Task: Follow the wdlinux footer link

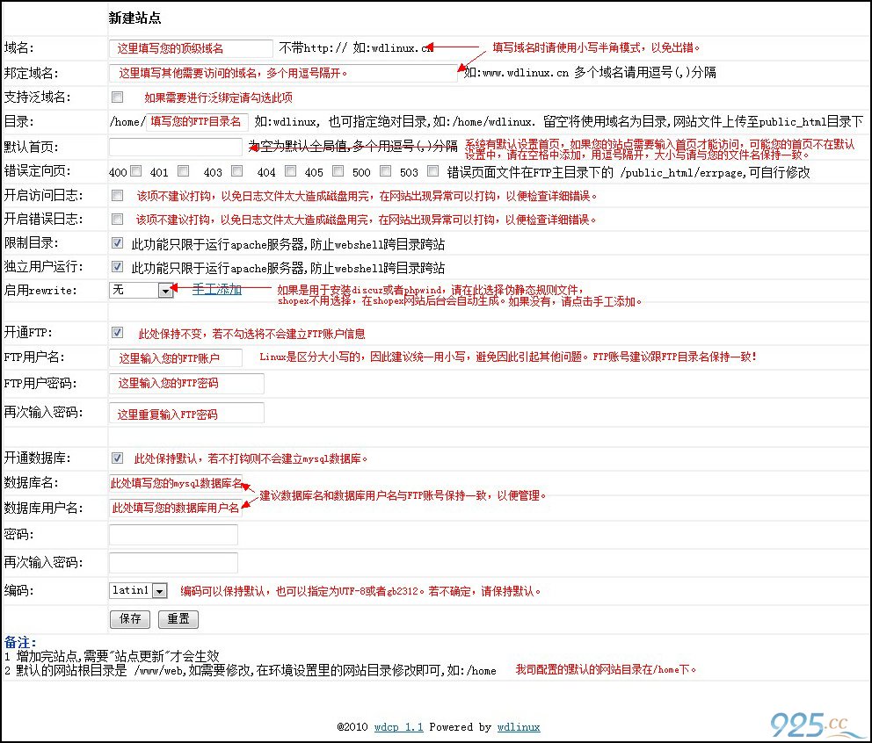Action: [519, 727]
